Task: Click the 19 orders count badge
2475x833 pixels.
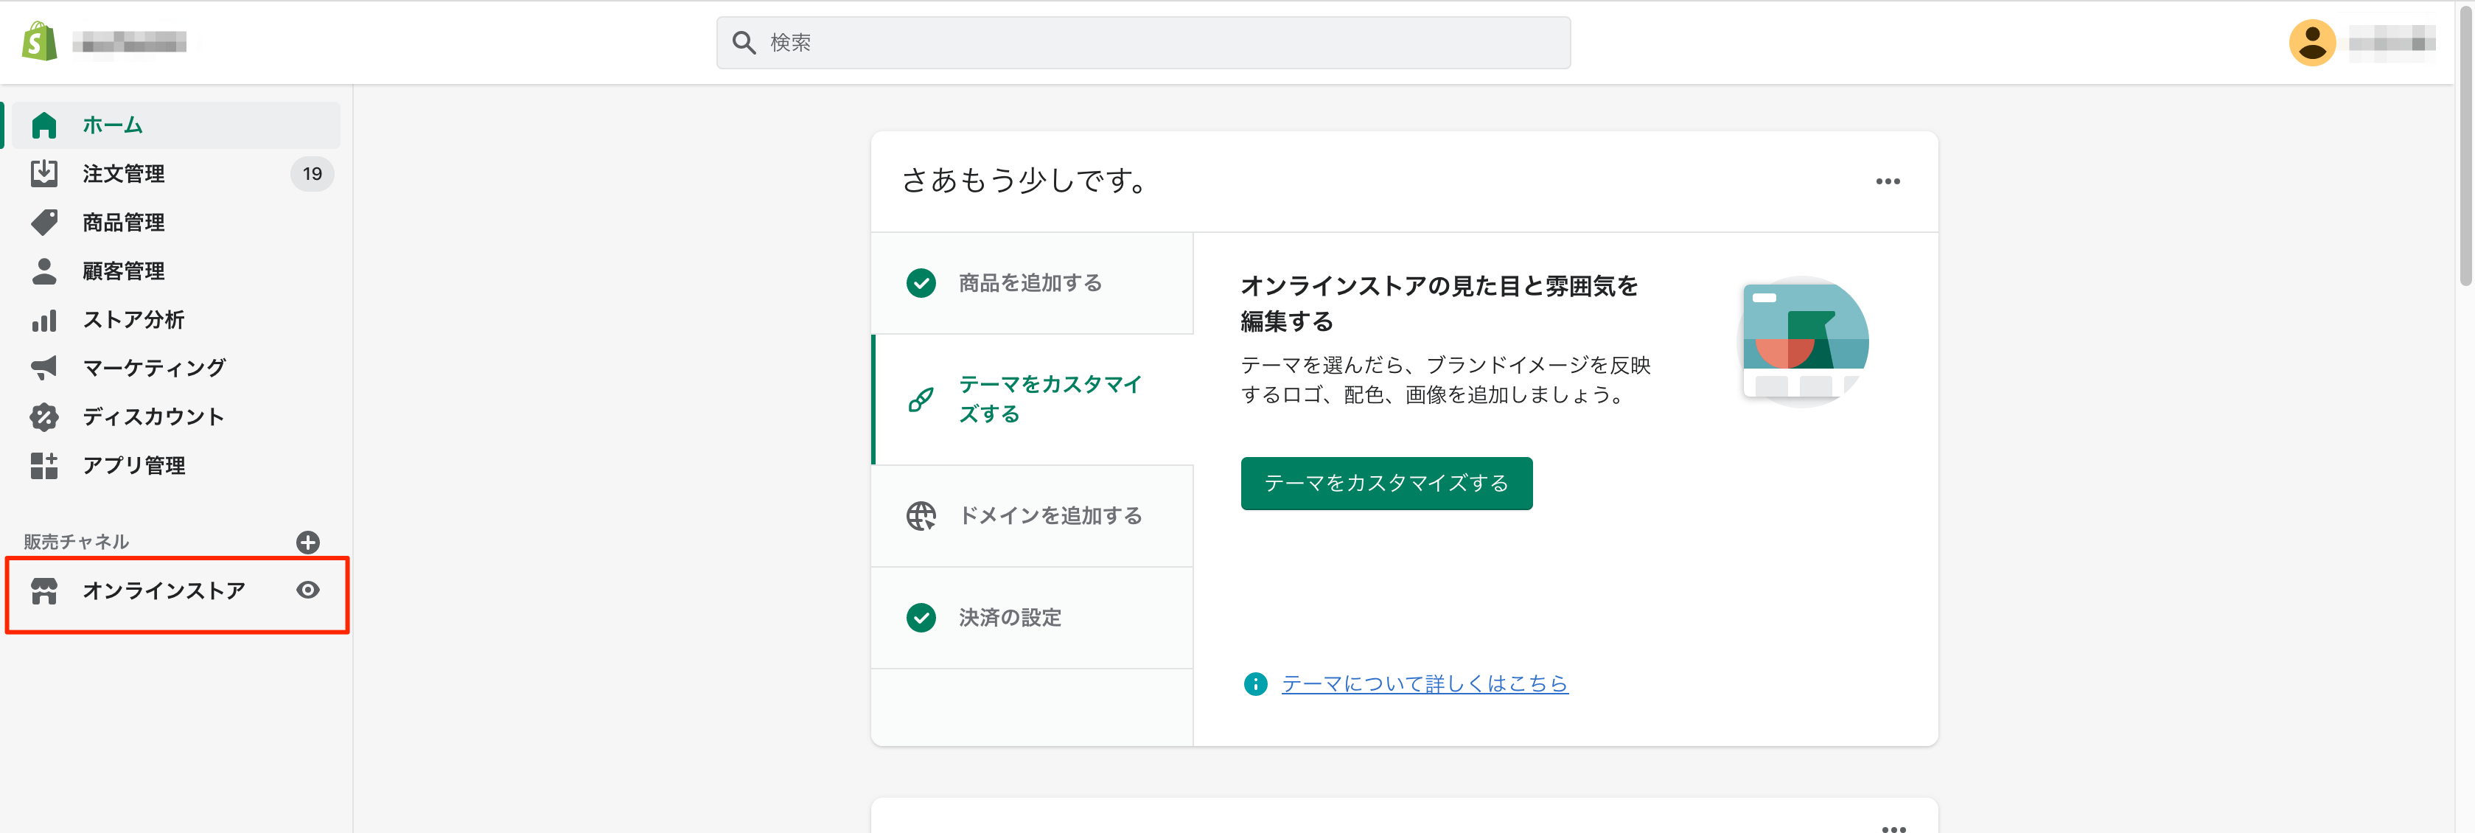Action: [313, 174]
